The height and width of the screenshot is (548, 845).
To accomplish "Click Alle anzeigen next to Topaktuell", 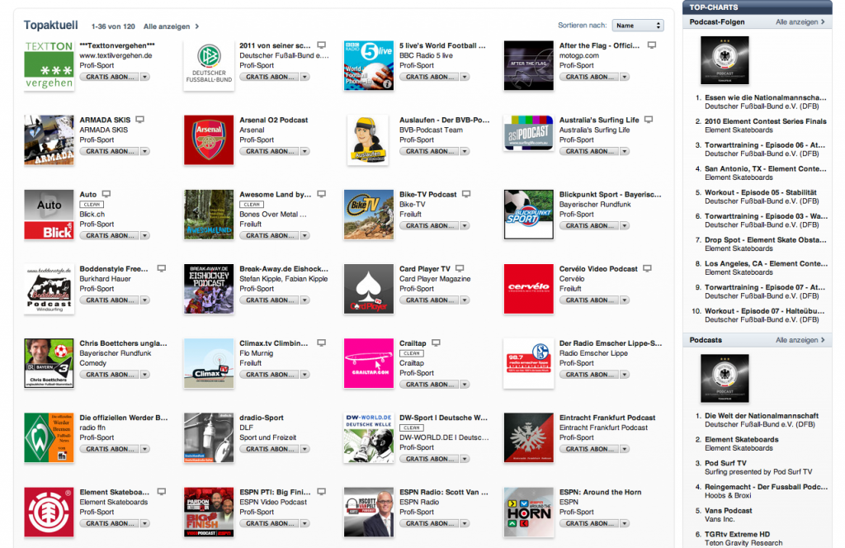I will pyautogui.click(x=171, y=26).
